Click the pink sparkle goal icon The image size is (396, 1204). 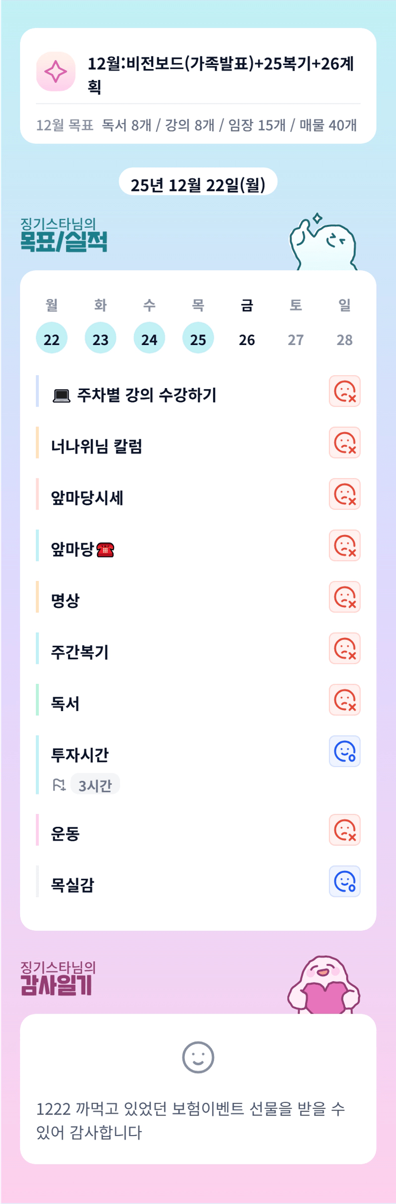pos(56,71)
